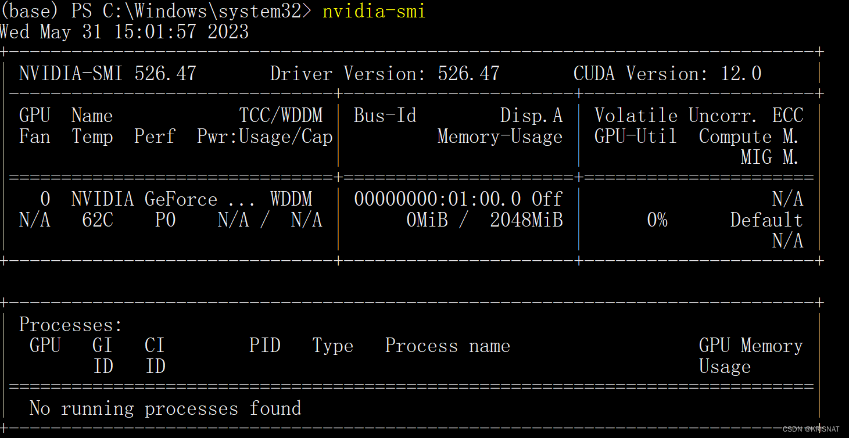Click the Pwr:Usage/Cap header text
The image size is (849, 438).
click(264, 137)
